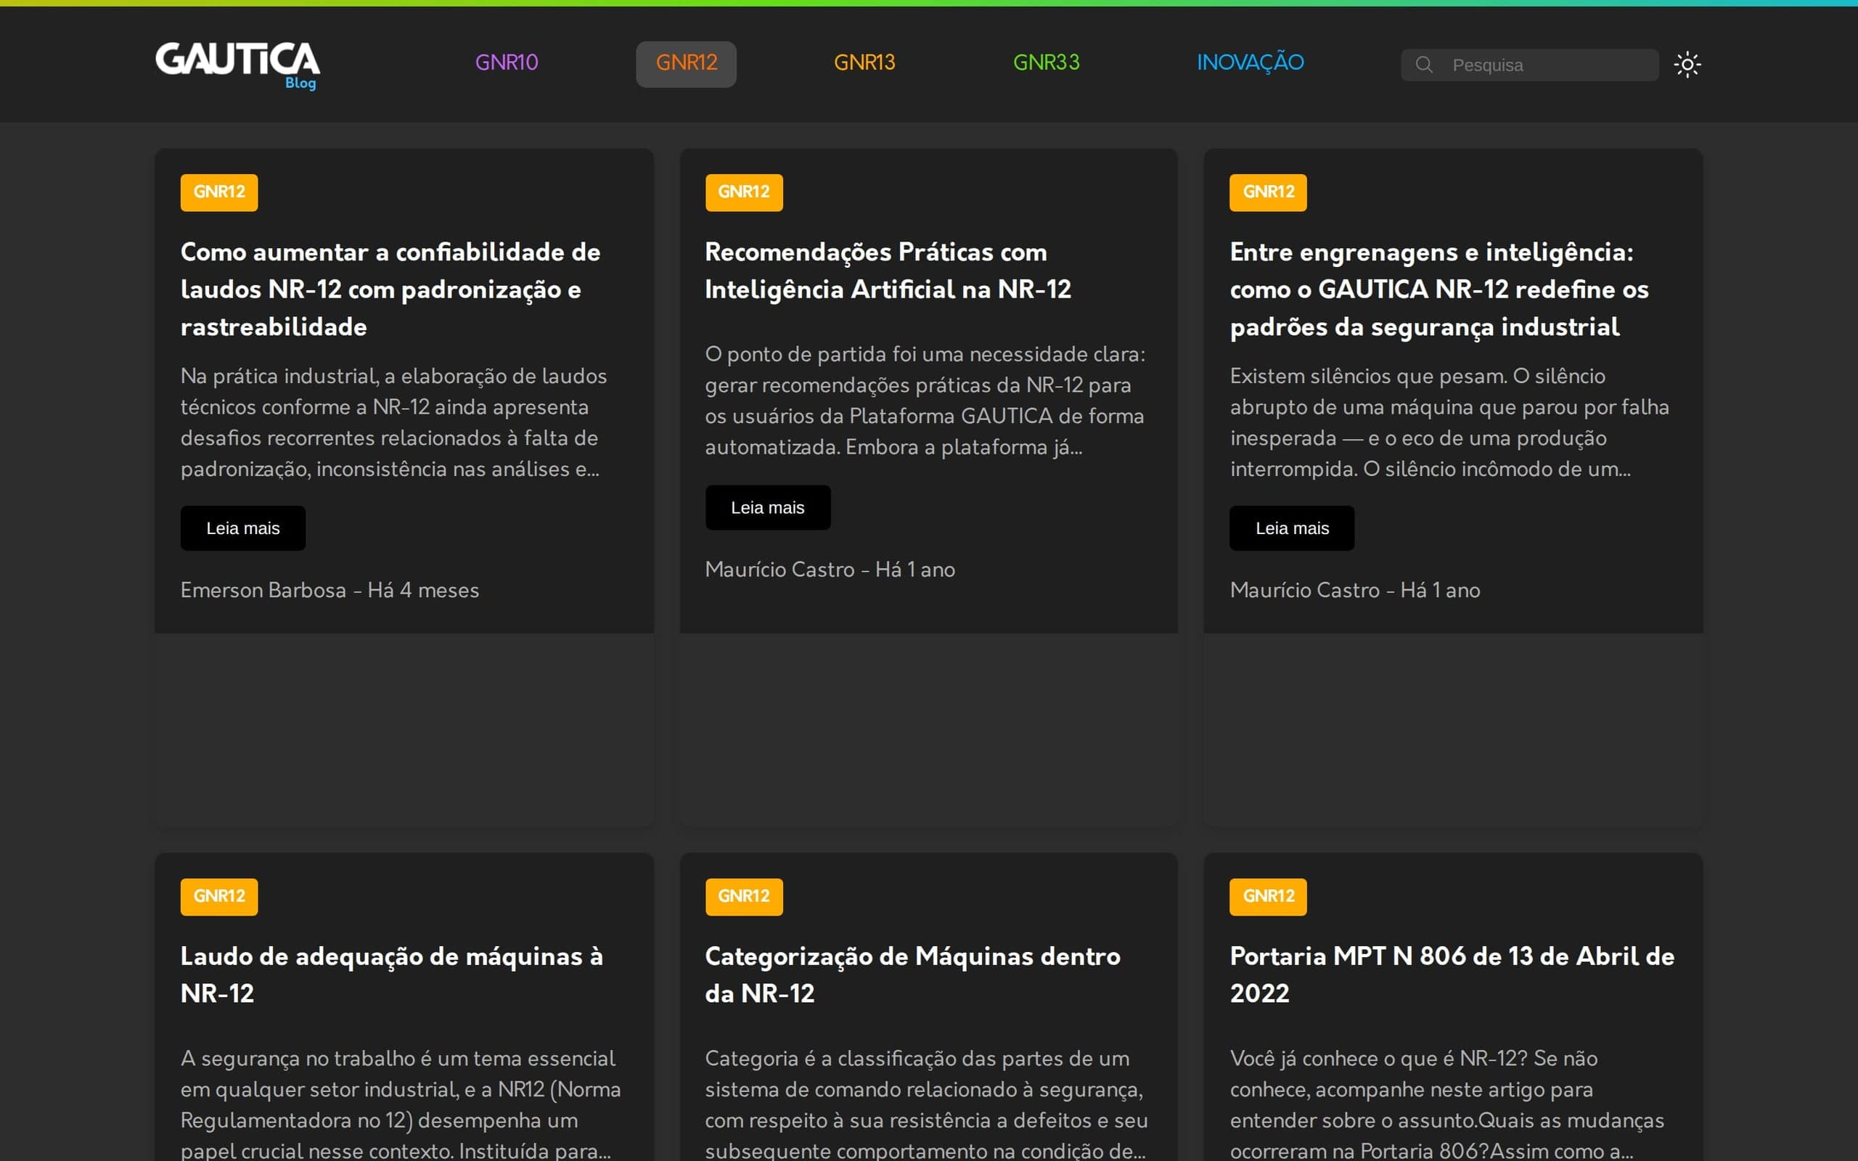Click the search magnifier icon

(1423, 65)
